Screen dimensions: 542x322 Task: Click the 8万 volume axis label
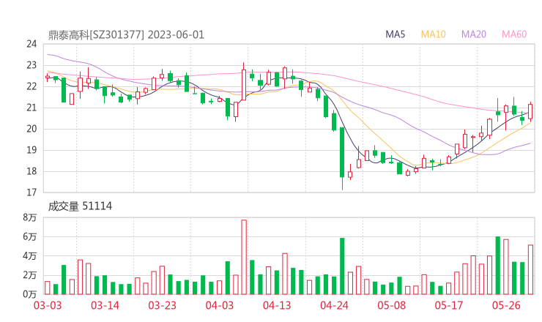[x=30, y=217]
